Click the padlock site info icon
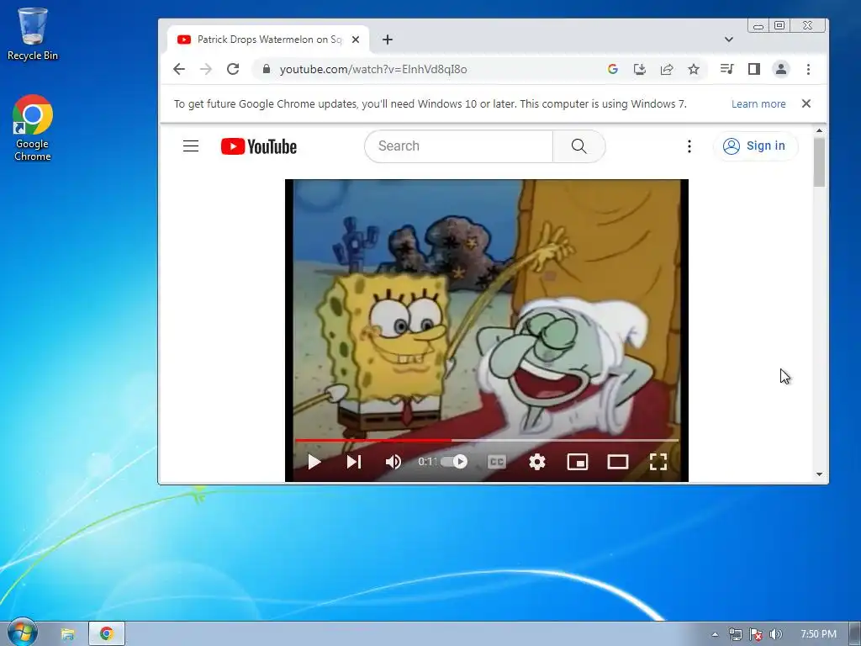 coord(267,69)
